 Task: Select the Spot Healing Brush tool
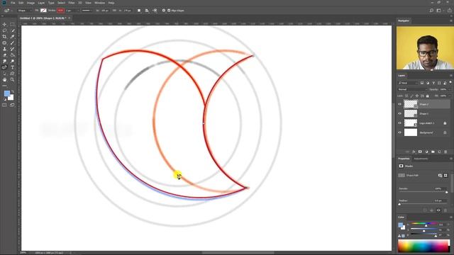coord(4,42)
